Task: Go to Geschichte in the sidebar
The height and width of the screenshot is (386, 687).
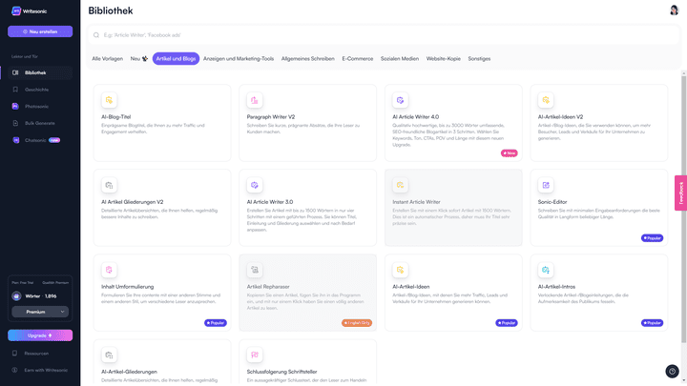Action: pos(36,90)
